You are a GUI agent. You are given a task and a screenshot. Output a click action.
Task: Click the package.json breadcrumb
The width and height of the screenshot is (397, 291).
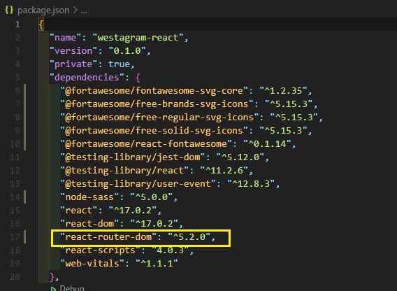click(x=43, y=10)
